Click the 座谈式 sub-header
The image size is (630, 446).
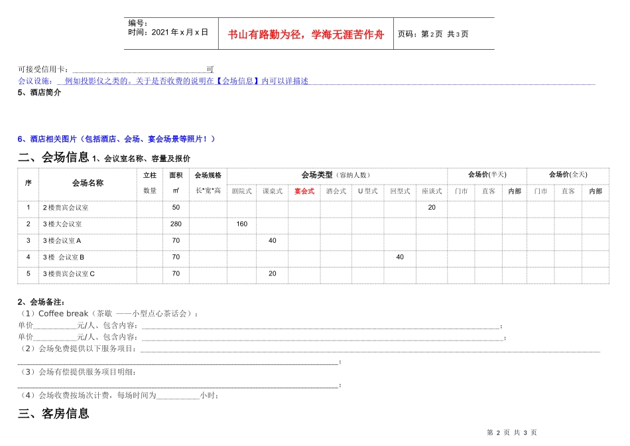point(432,191)
